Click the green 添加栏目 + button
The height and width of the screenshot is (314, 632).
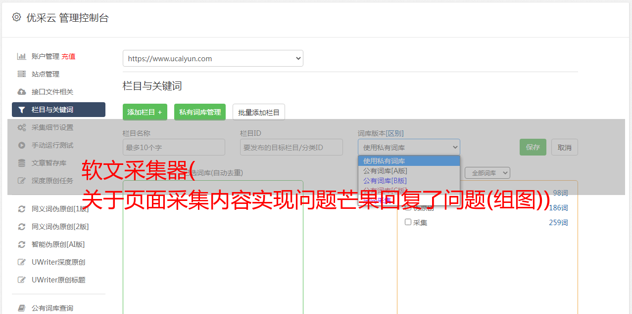(x=145, y=112)
